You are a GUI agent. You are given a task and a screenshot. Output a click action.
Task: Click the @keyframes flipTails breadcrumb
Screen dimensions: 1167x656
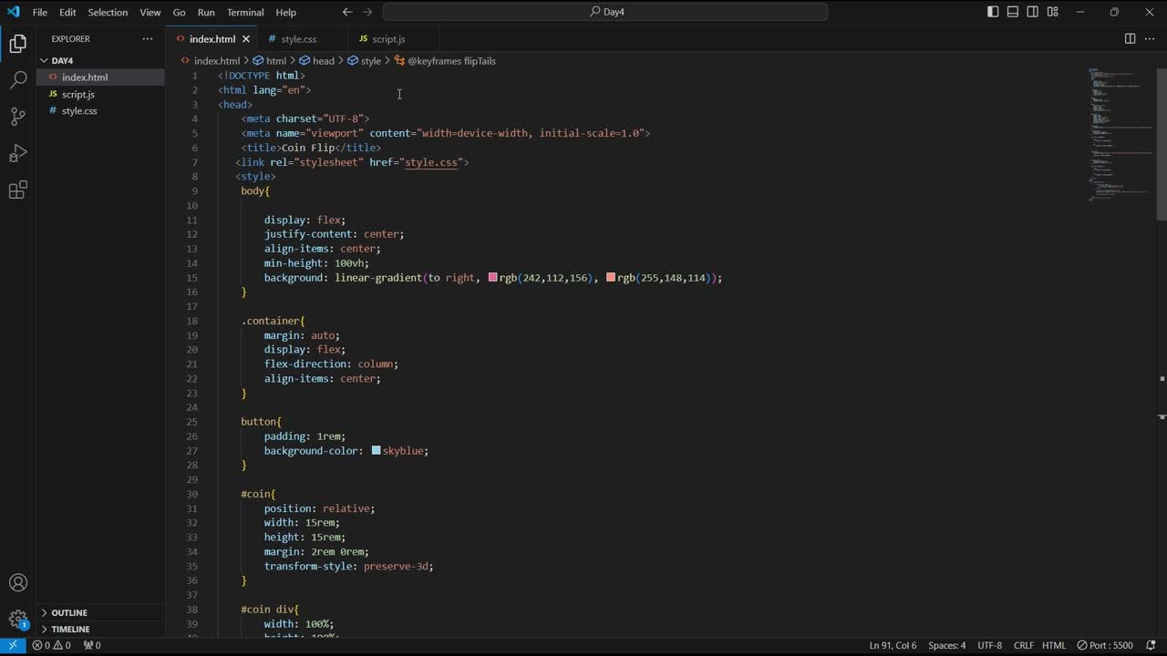click(445, 61)
